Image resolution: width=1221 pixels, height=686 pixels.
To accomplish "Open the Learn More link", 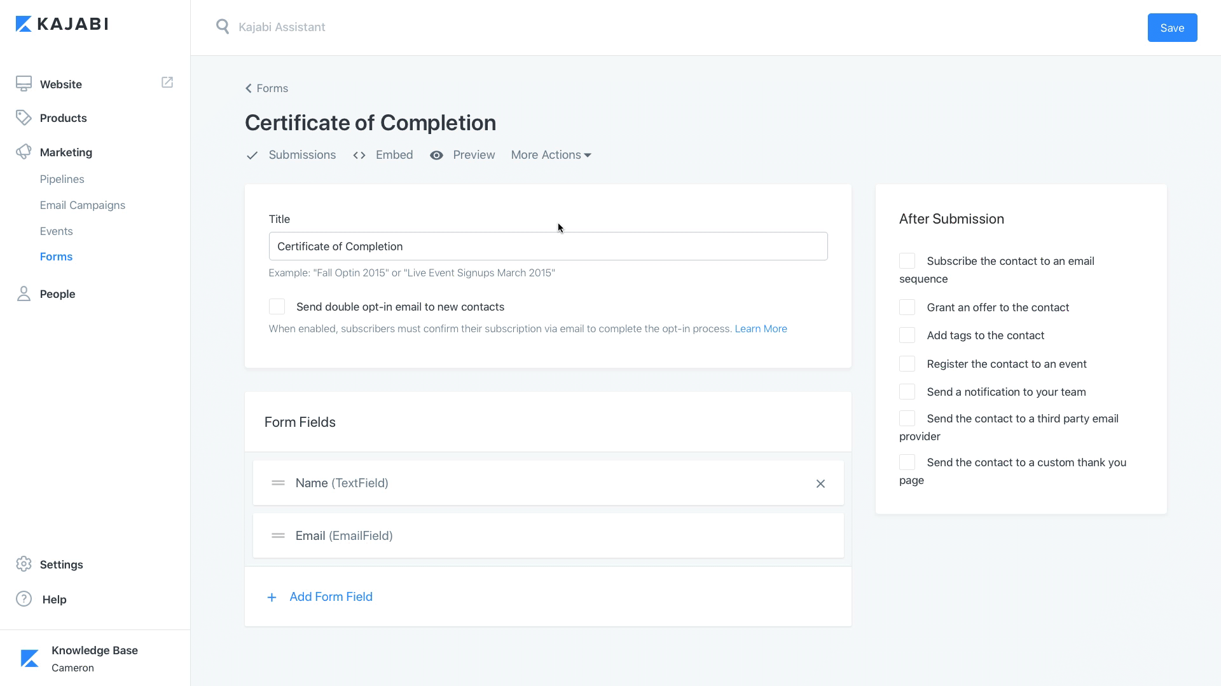I will pos(761,328).
